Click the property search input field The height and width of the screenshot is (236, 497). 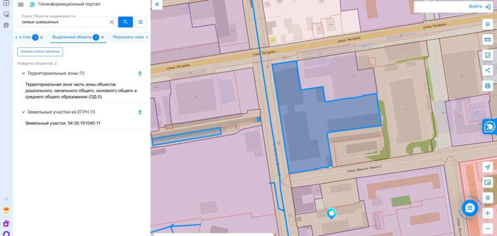(63, 22)
